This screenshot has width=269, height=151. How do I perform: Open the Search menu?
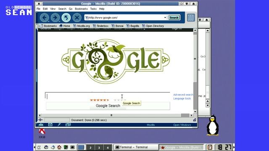click(x=62, y=9)
